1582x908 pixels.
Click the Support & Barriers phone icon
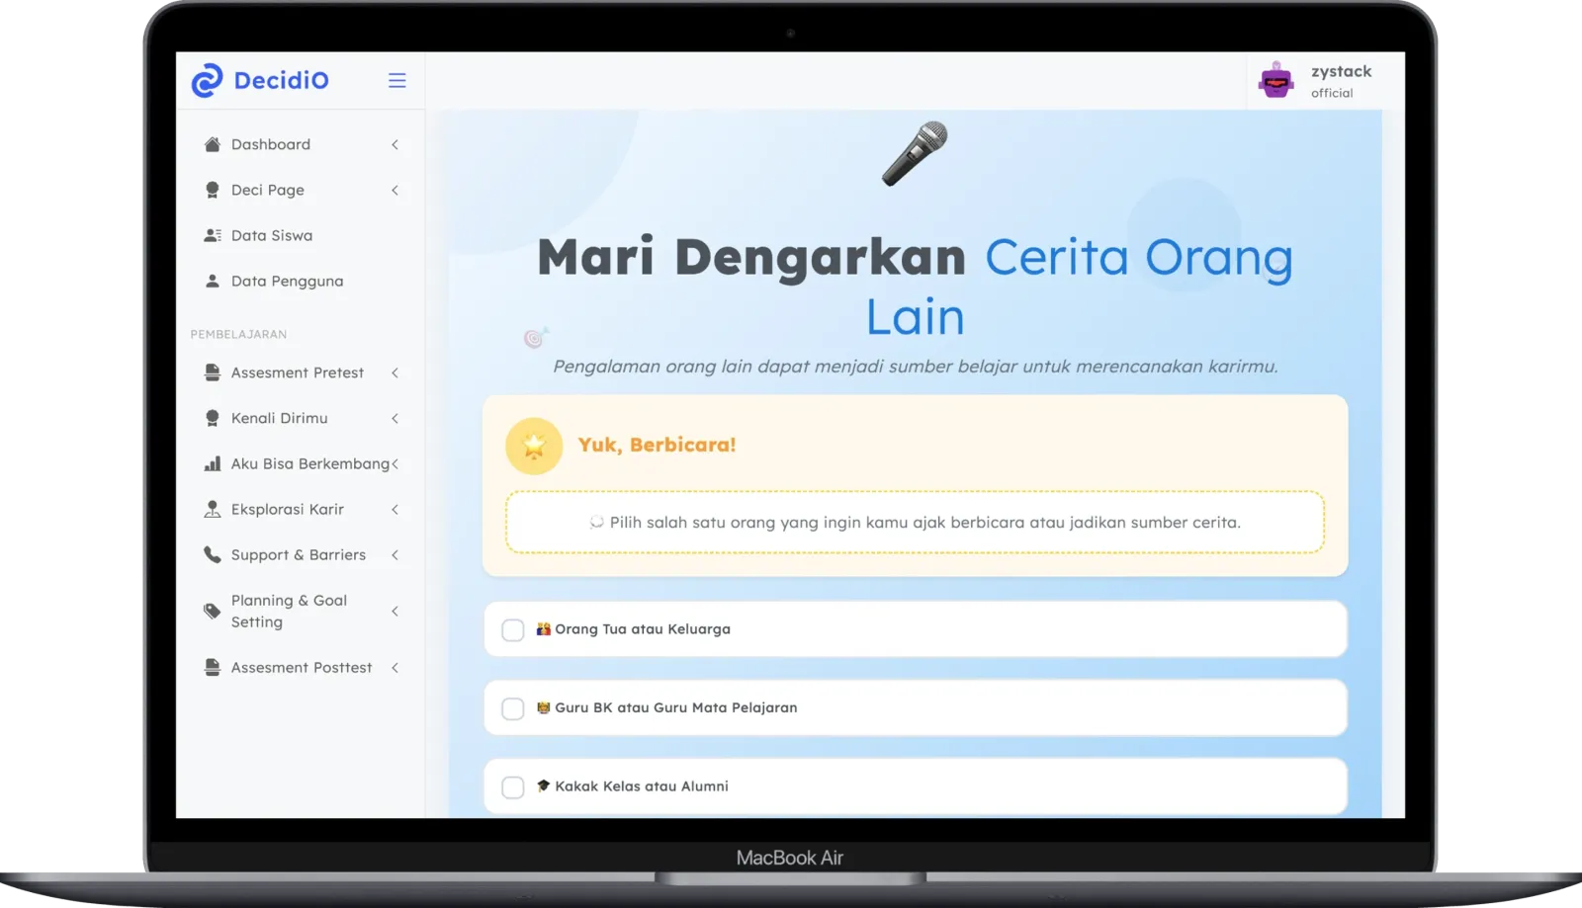212,554
